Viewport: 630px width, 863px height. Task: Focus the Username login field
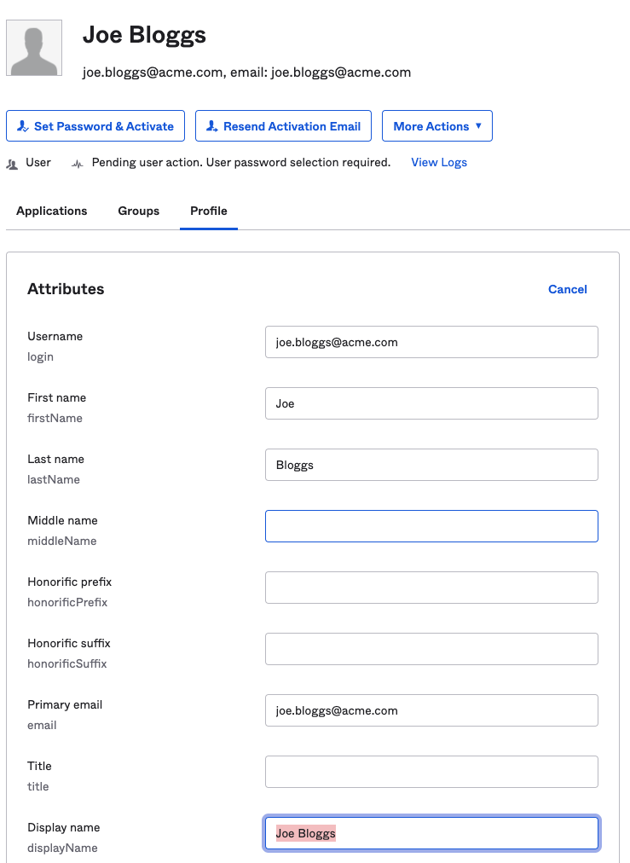(x=431, y=342)
